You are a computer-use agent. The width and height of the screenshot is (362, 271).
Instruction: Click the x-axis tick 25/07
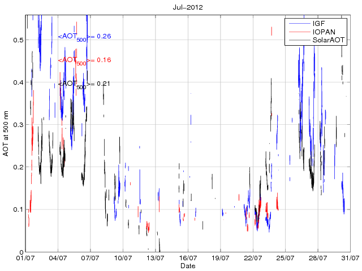(x=285, y=258)
